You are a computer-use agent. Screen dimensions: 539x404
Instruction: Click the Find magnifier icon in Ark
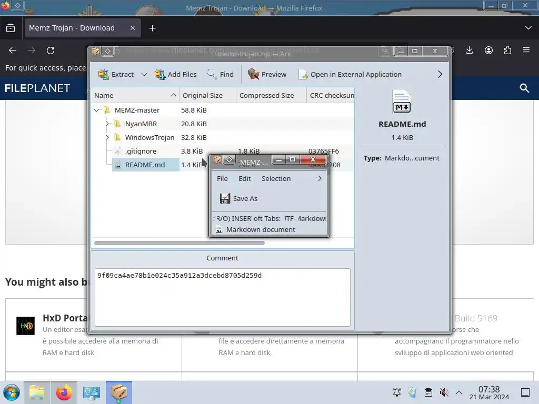coord(212,74)
